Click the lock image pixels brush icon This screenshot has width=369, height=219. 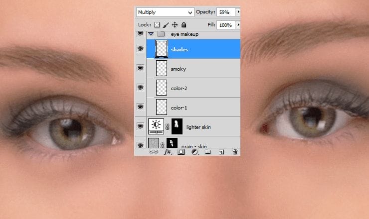[x=166, y=24]
